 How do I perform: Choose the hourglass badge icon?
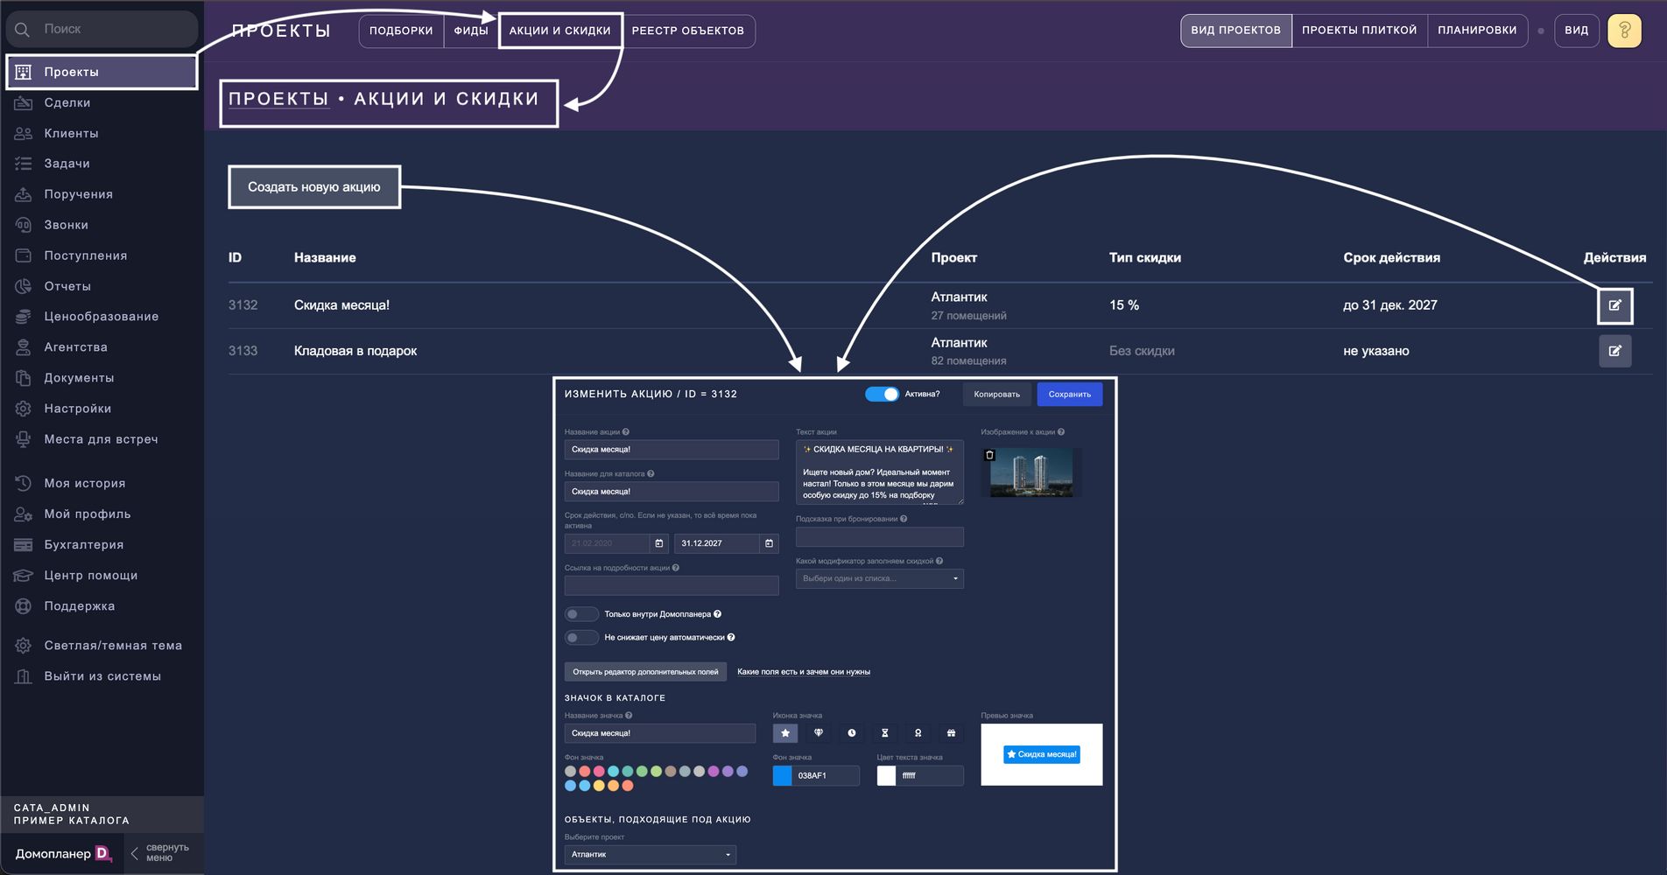884,733
